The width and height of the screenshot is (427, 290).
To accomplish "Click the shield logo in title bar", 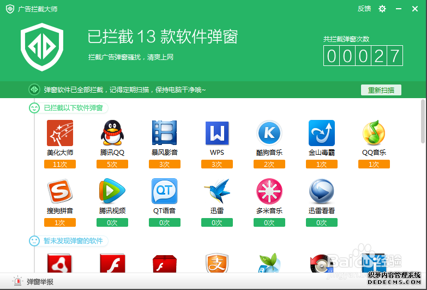I will point(10,9).
